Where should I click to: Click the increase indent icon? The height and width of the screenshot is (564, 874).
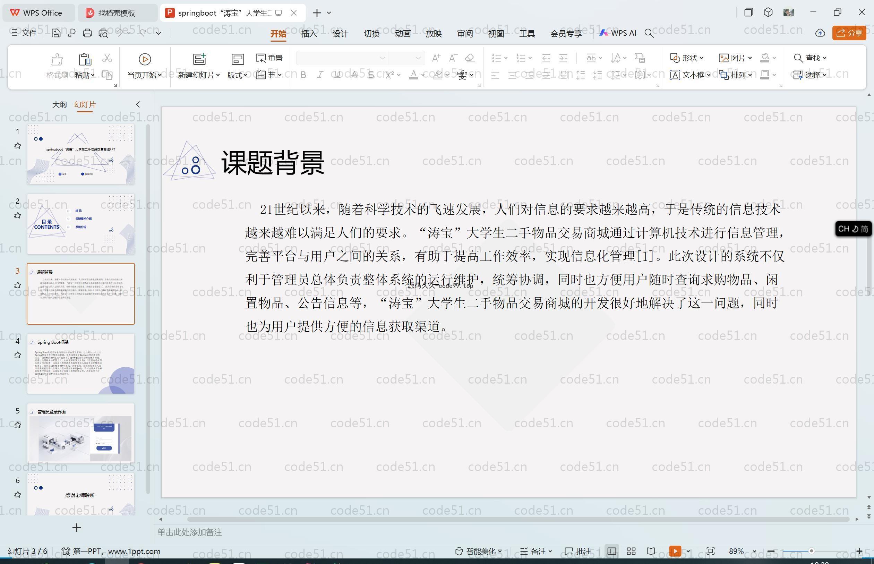(563, 58)
